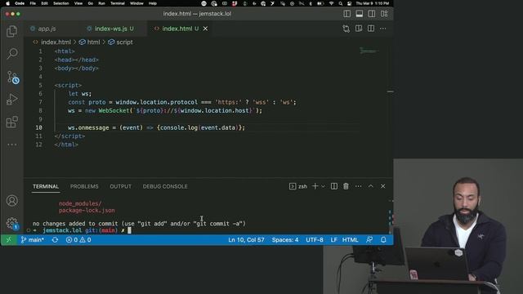Close the terminal panel
Screen dimensions: 523x294
(383, 186)
